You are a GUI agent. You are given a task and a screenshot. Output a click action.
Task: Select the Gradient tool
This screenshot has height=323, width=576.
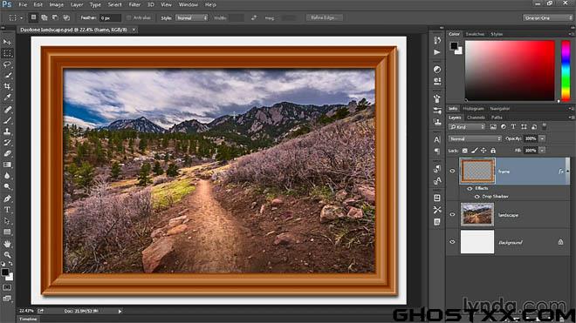coord(7,165)
